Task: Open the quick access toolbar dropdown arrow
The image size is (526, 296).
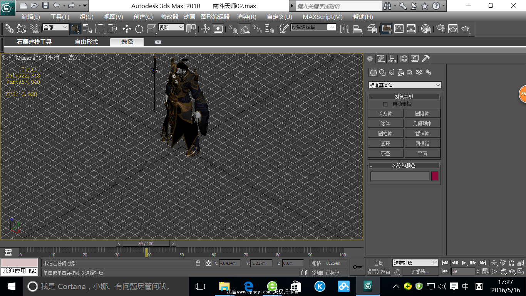Action: point(85,5)
